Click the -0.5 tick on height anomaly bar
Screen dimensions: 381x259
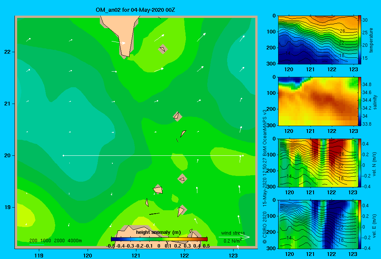[x=110, y=246]
